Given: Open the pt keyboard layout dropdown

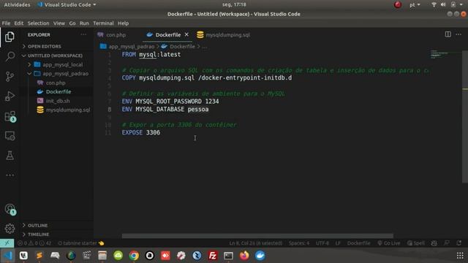Looking at the screenshot, I should [x=415, y=4].
